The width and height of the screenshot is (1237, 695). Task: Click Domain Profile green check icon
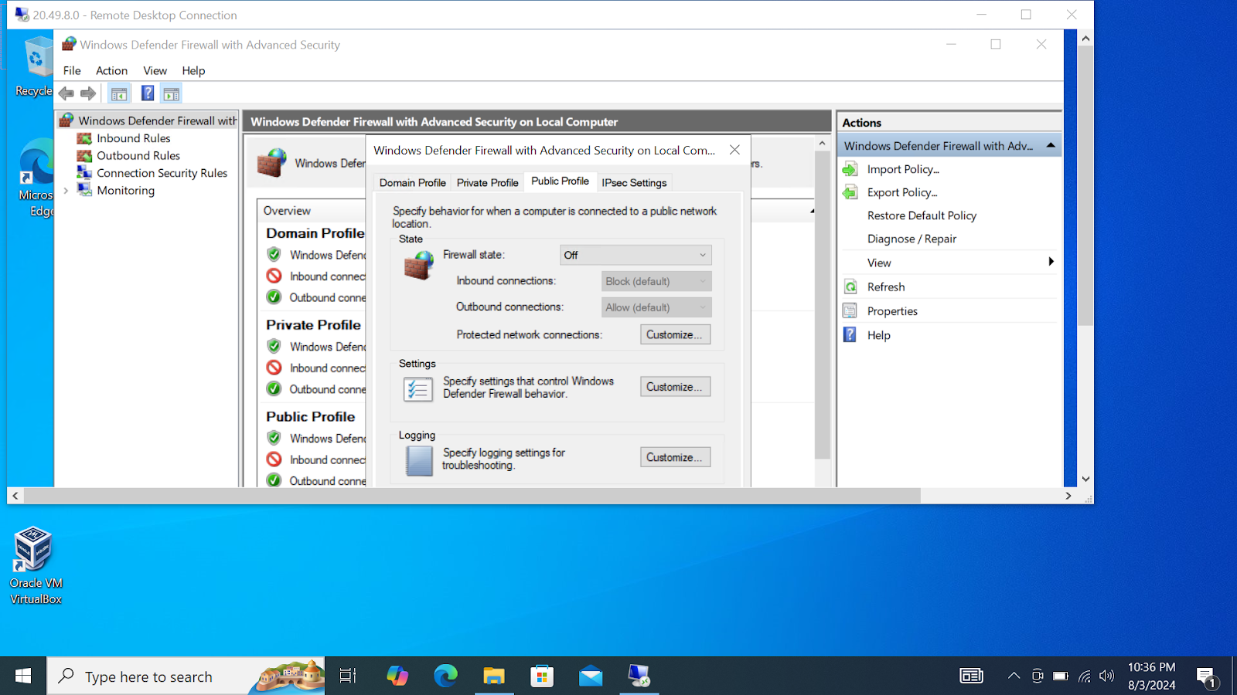tap(274, 254)
